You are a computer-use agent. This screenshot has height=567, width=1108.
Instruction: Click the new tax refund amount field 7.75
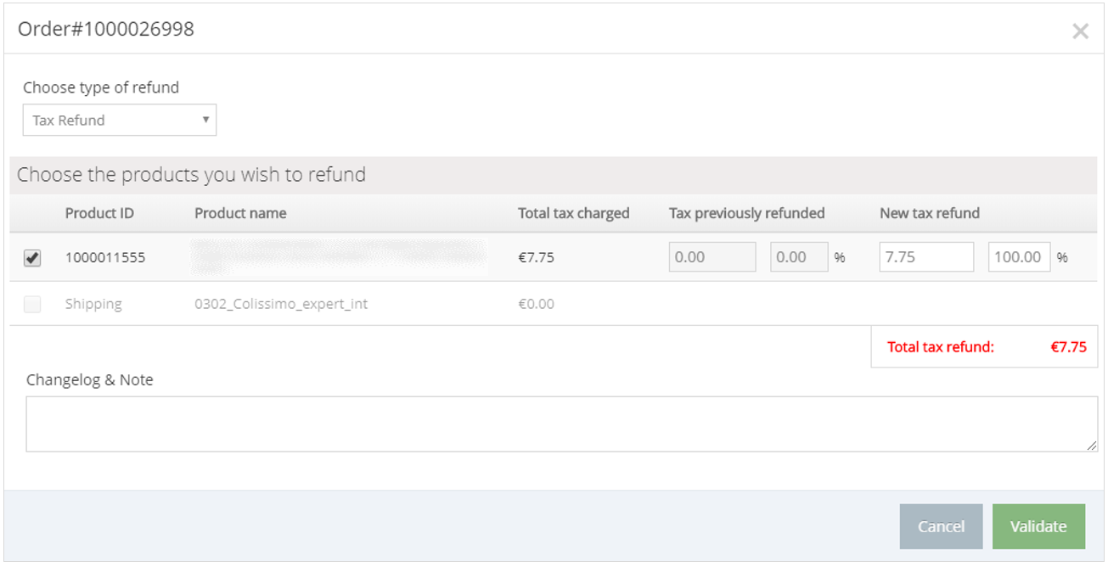925,257
